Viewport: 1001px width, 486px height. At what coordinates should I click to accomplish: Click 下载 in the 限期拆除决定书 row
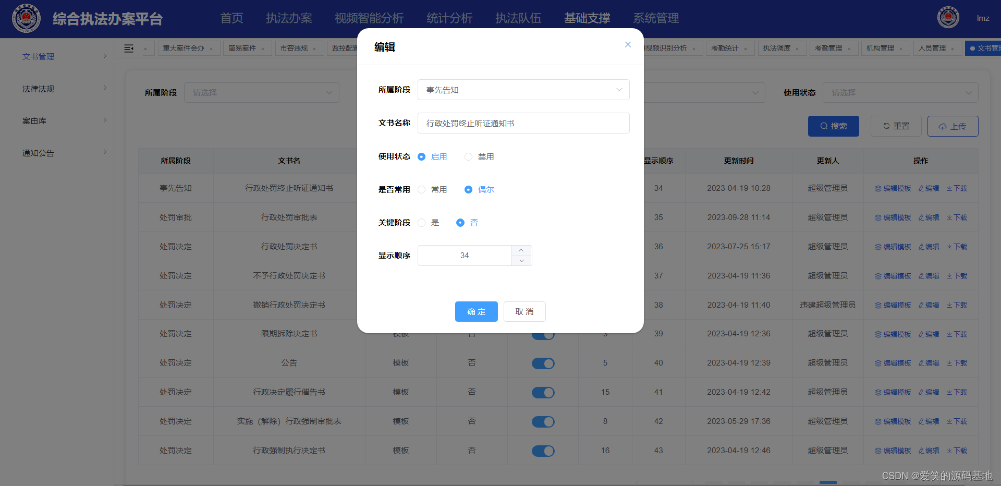pos(957,334)
